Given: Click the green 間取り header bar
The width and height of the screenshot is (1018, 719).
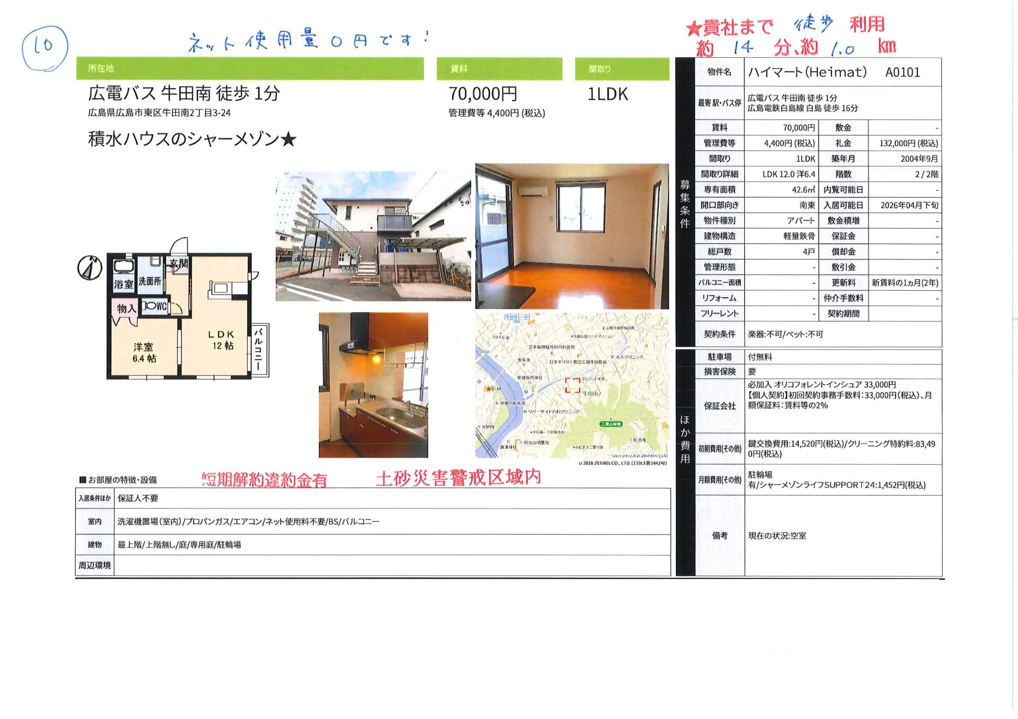Looking at the screenshot, I should coord(622,69).
